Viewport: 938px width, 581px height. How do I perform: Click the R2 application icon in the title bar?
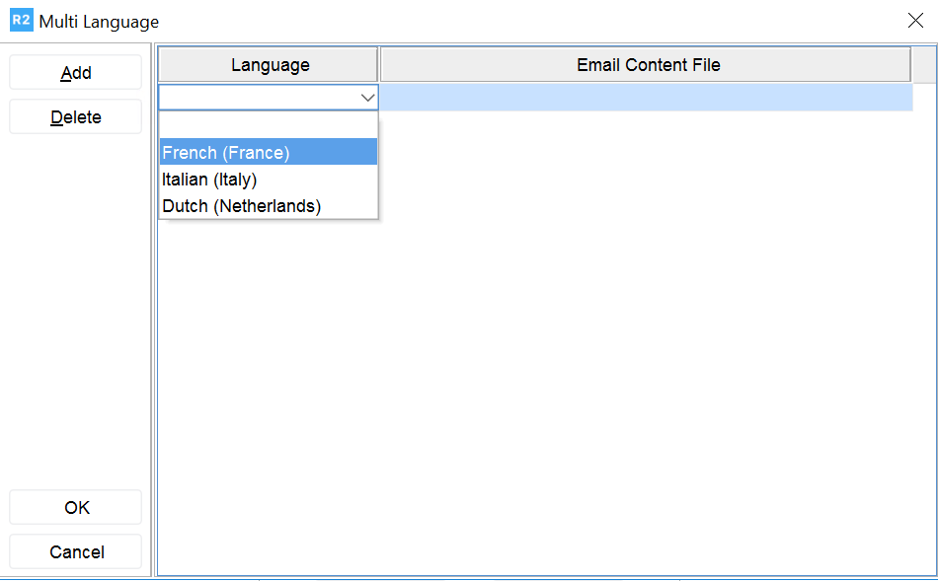21,20
